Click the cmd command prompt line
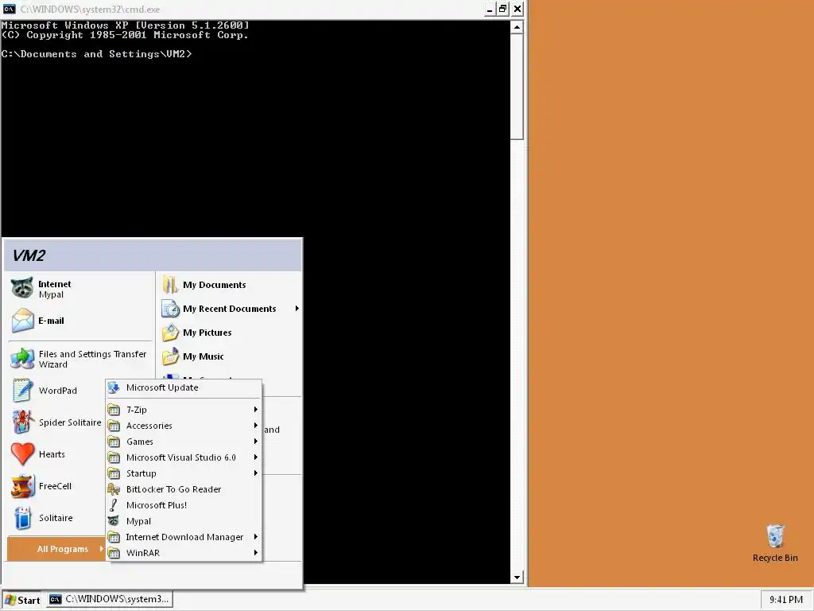This screenshot has height=611, width=814. coord(96,54)
